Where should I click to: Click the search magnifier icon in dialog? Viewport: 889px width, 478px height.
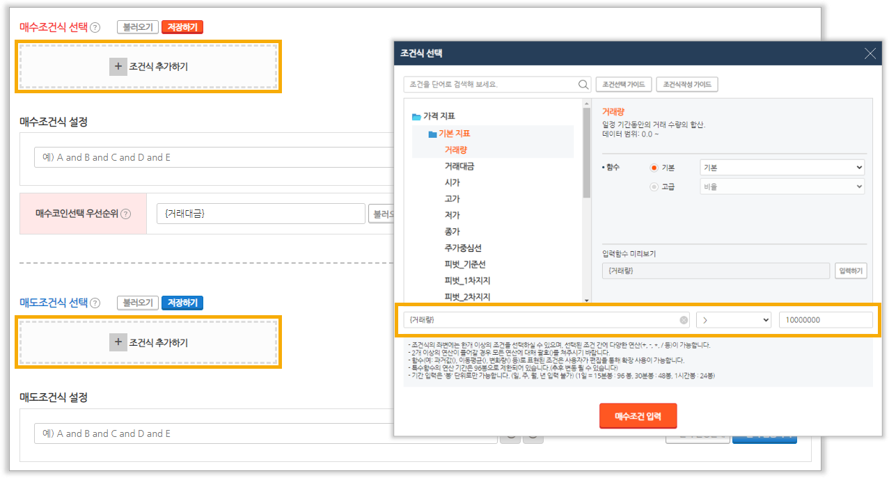pyautogui.click(x=583, y=85)
